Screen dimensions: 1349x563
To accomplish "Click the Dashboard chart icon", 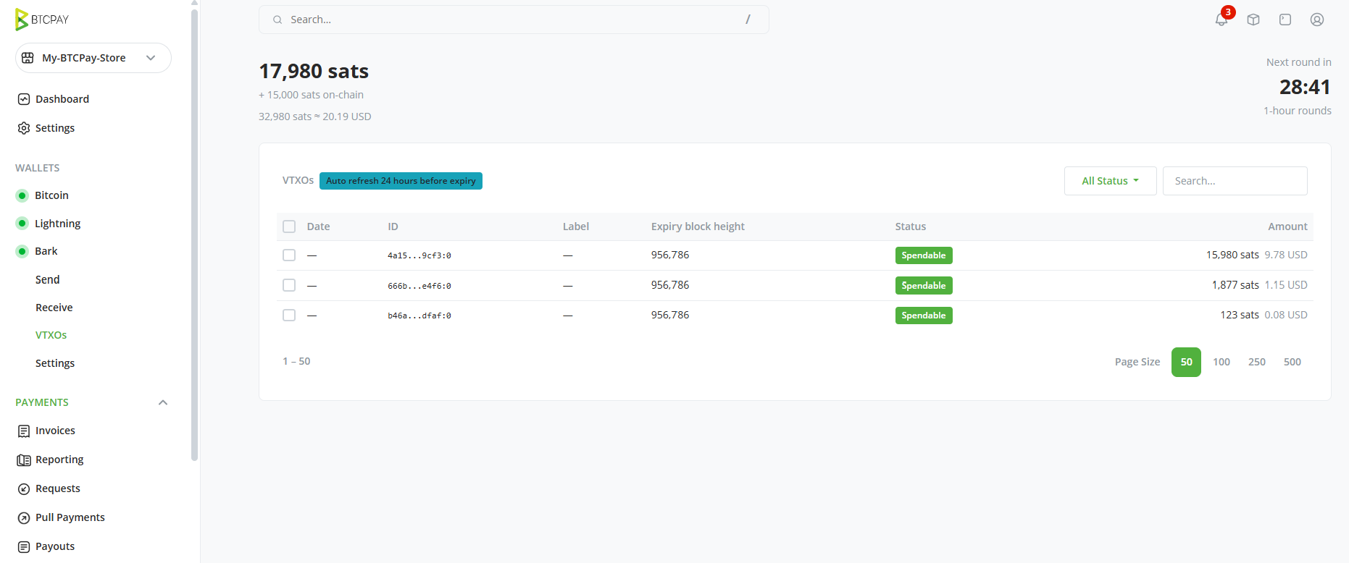I will pos(24,99).
